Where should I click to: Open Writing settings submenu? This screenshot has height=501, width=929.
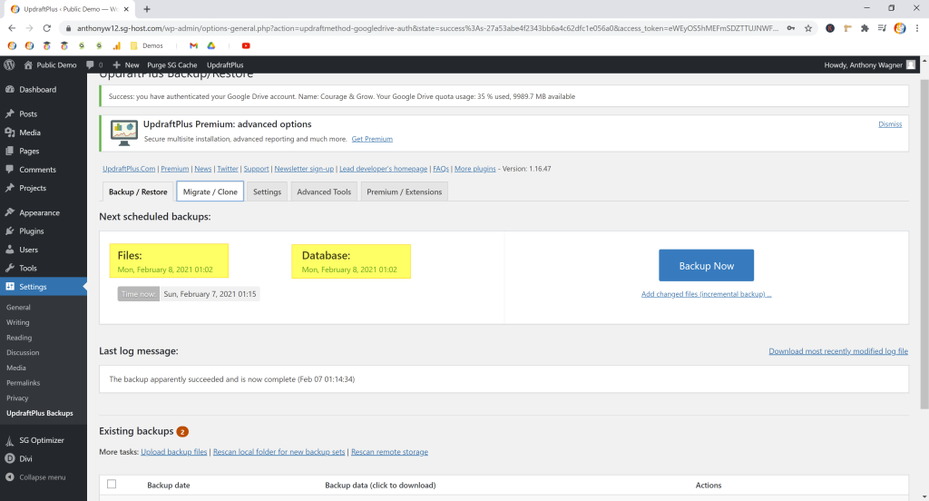pyautogui.click(x=18, y=322)
